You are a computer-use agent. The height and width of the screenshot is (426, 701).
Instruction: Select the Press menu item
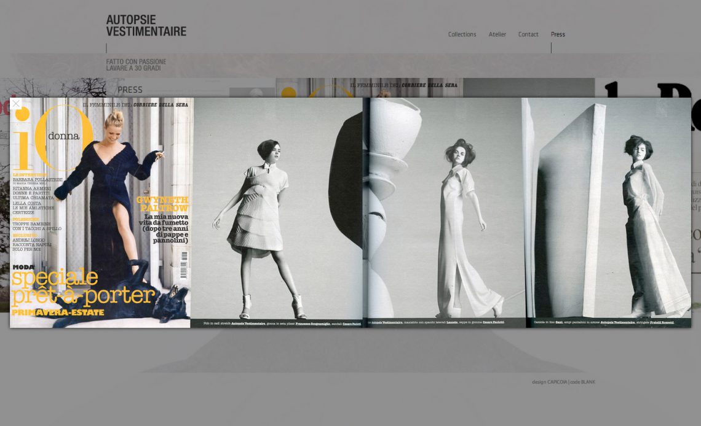point(558,34)
